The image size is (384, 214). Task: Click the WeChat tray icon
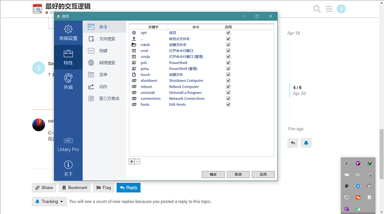358,209
